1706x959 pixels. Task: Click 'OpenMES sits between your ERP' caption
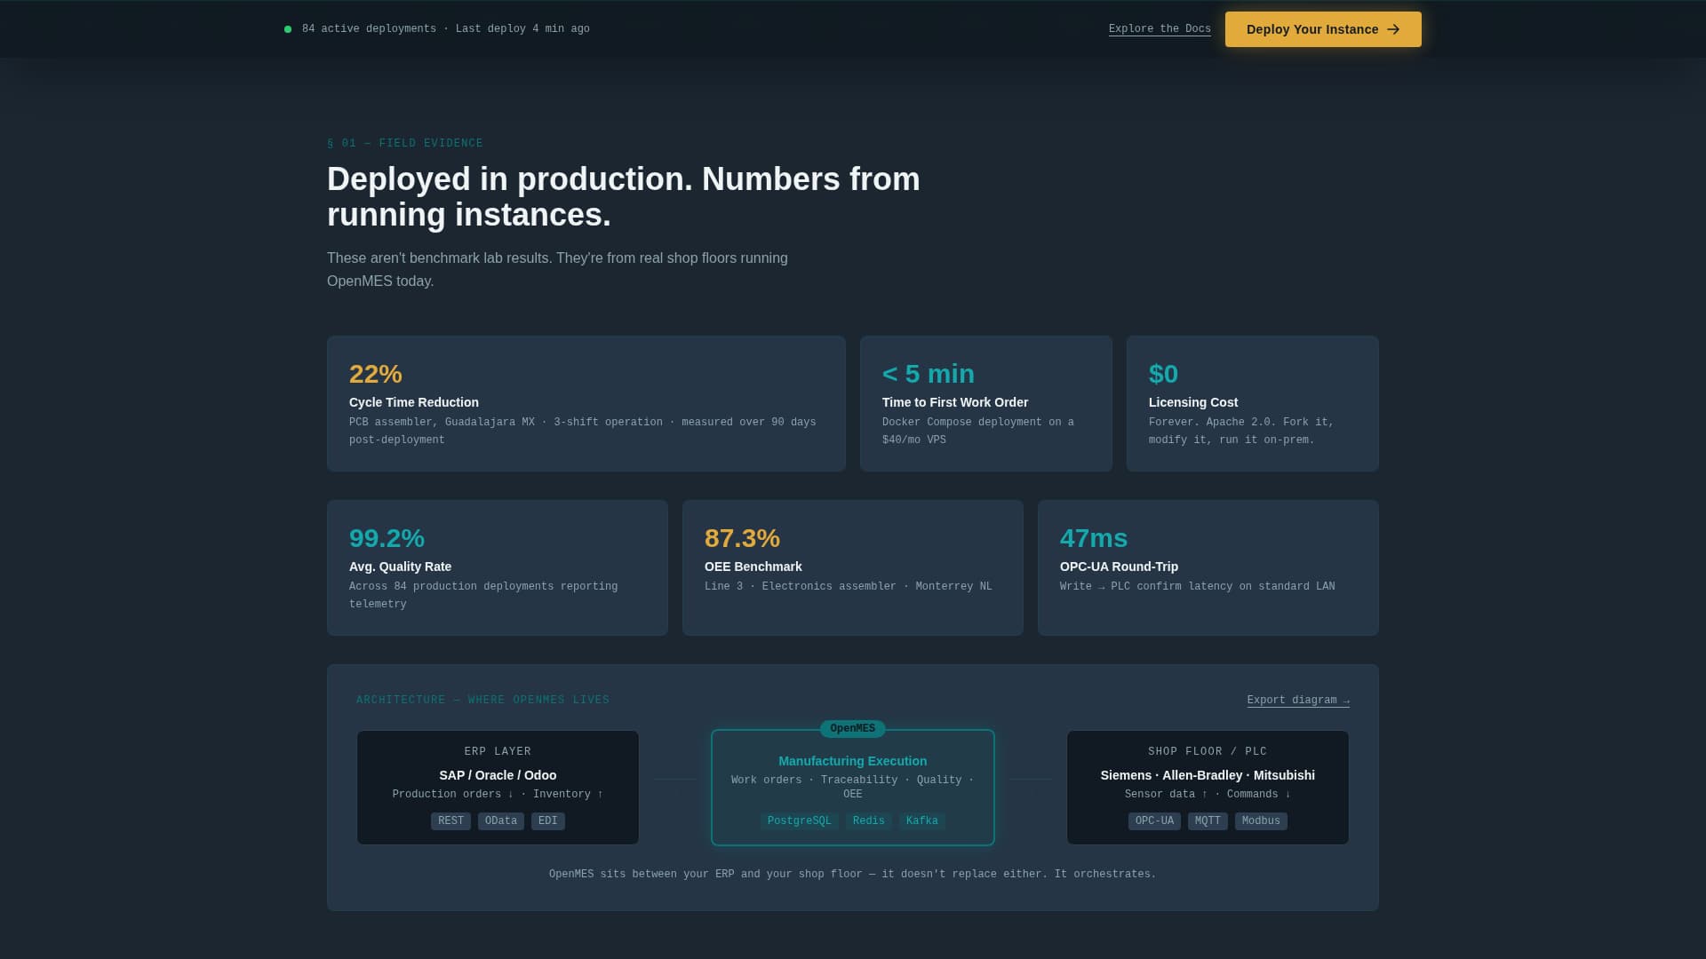coord(853,875)
